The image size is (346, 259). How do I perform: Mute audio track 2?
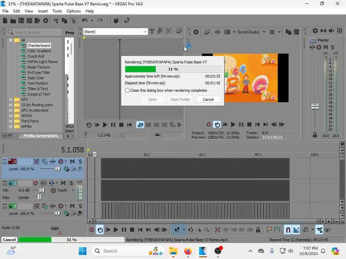tap(63, 183)
